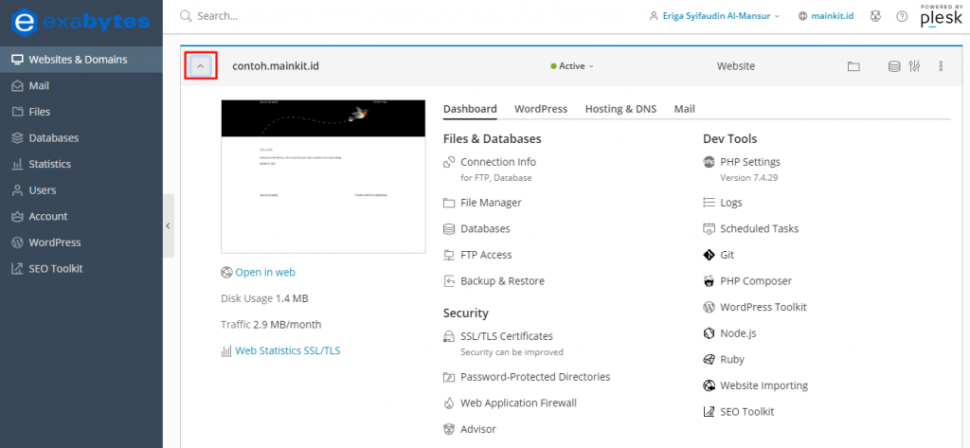
Task: Click the Connection Info link
Action: [498, 162]
